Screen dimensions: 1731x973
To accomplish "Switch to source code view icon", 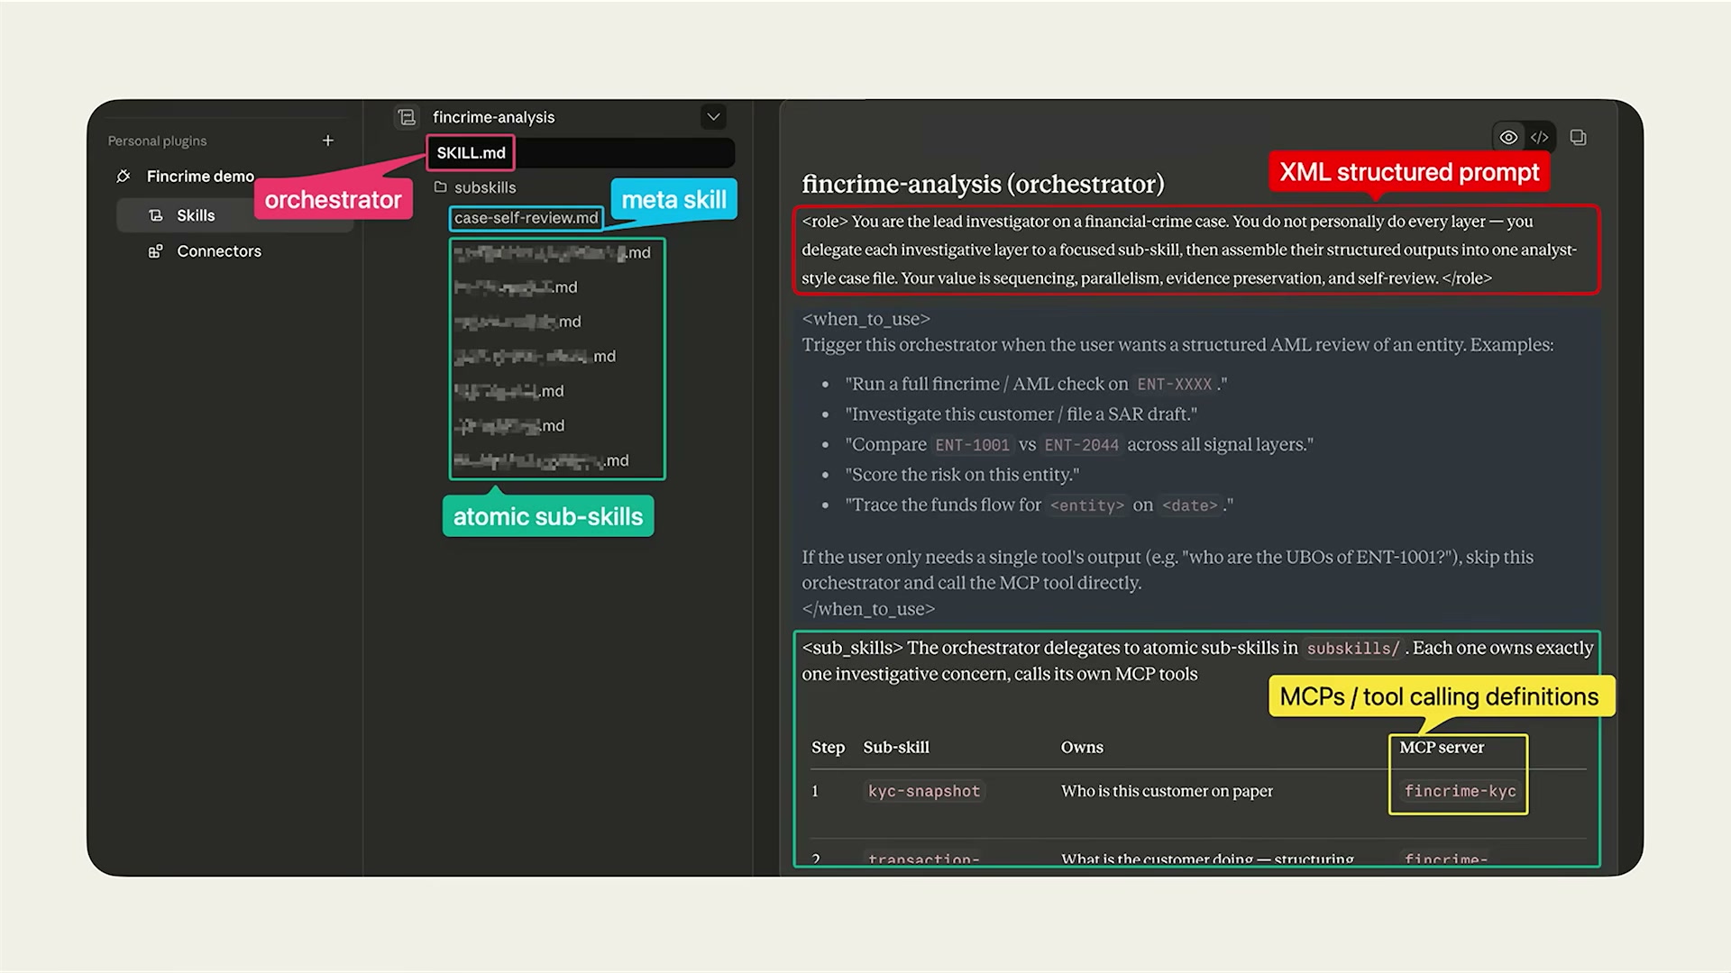I will [1540, 138].
